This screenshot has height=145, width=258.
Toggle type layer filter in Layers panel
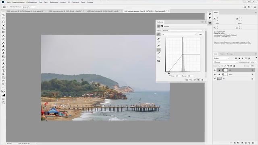pyautogui.click(x=242, y=58)
